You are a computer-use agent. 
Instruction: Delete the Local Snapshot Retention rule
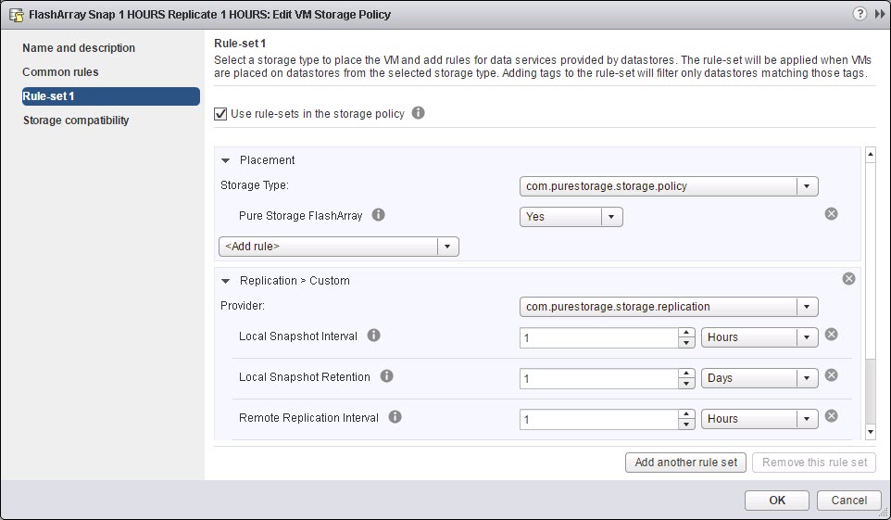click(x=831, y=375)
